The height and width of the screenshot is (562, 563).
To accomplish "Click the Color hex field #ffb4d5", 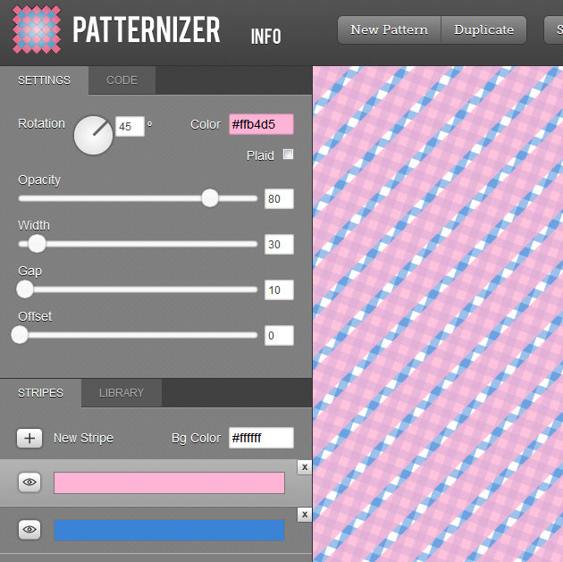I will click(x=261, y=124).
